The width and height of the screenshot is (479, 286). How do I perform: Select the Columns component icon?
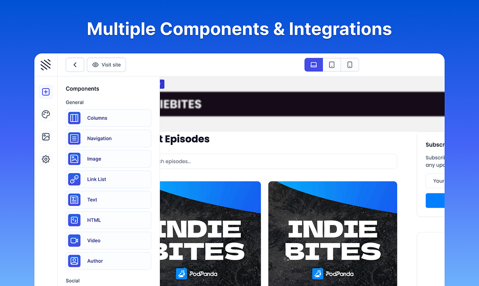(x=75, y=118)
